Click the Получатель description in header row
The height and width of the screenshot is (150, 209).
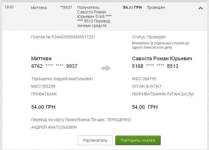click(94, 16)
